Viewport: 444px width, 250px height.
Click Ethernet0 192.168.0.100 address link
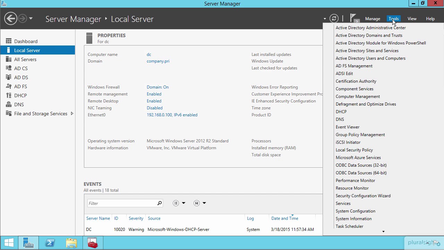[x=172, y=115]
